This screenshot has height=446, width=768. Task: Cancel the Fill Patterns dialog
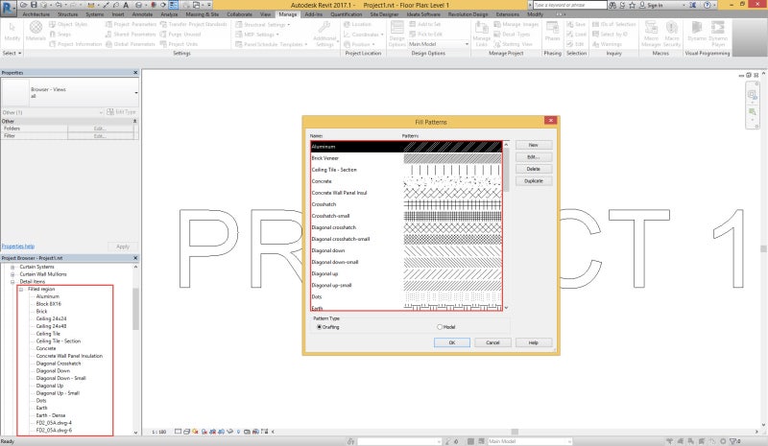pyautogui.click(x=492, y=342)
